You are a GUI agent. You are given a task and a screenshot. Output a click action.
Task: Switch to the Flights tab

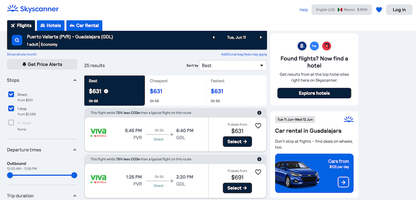pyautogui.click(x=21, y=26)
